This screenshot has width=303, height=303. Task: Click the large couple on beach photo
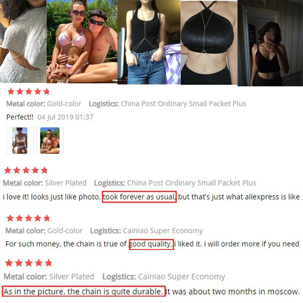[x=82, y=42]
